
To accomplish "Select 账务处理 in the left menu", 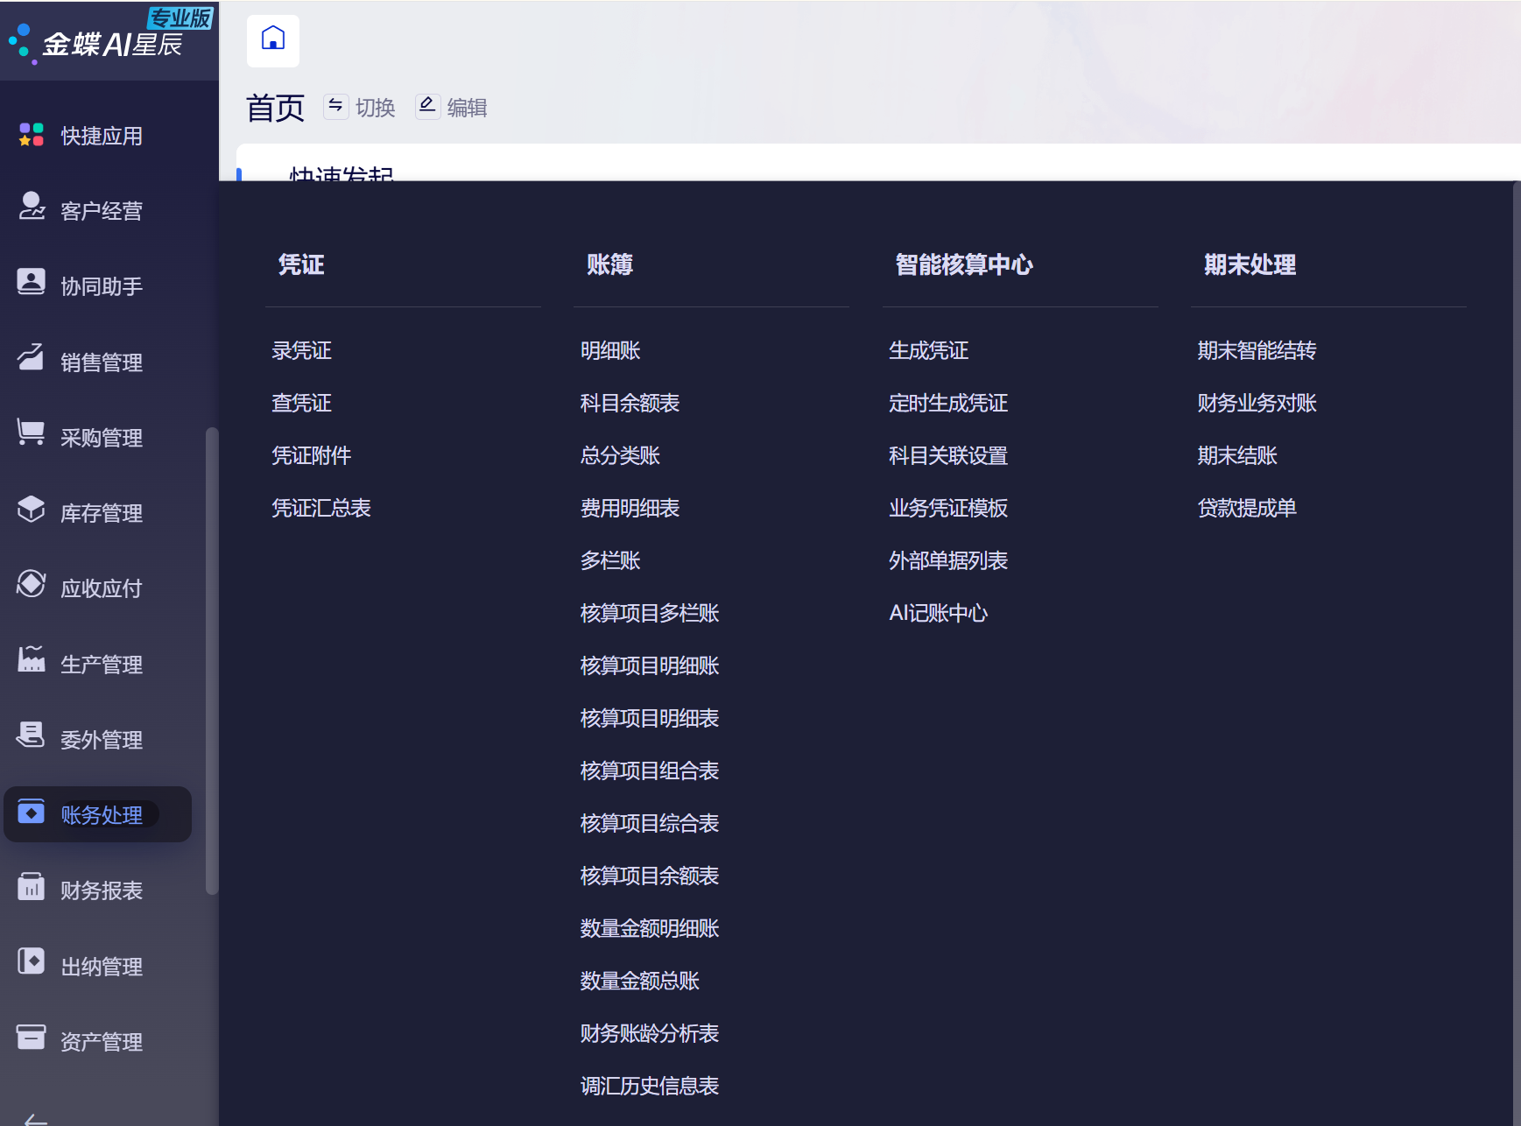I will pos(98,814).
